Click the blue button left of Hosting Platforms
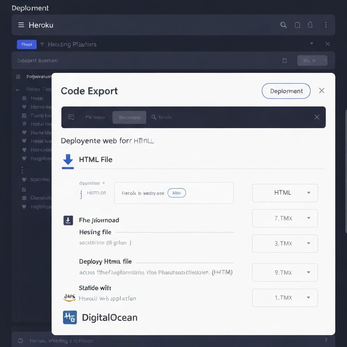The height and width of the screenshot is (347, 347). [x=27, y=44]
